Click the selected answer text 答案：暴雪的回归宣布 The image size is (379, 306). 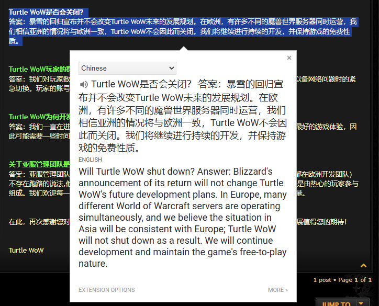pyautogui.click(x=183, y=31)
